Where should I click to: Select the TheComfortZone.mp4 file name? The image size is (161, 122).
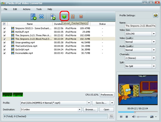[x=26, y=46]
